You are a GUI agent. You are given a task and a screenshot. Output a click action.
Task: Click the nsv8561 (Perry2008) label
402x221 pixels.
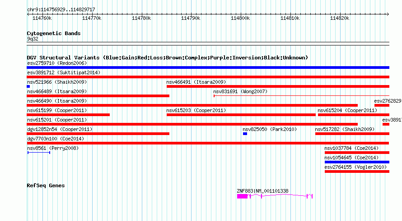coord(53,148)
